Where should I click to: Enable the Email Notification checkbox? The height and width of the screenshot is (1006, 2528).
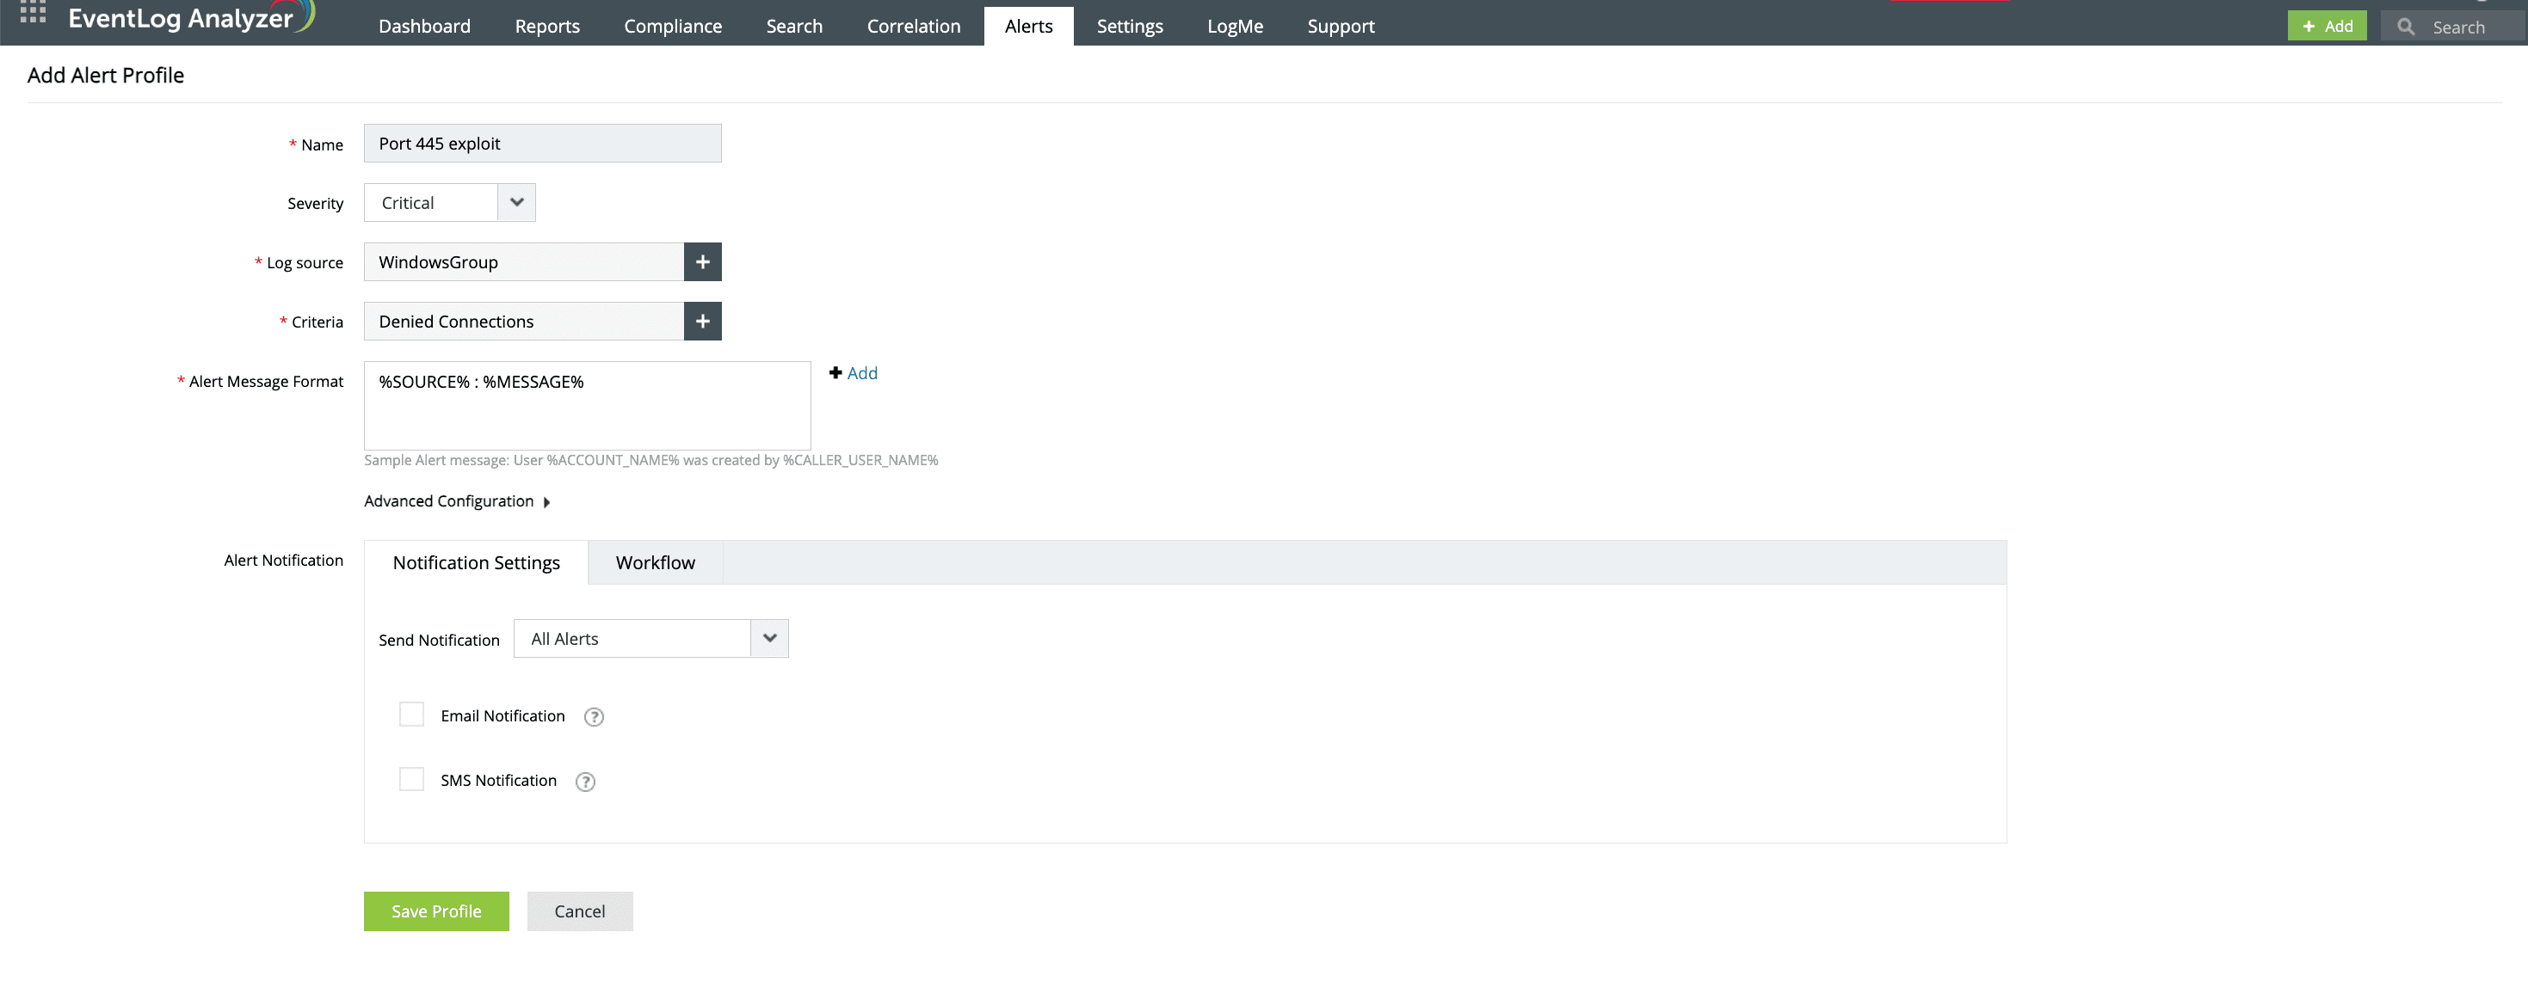411,714
